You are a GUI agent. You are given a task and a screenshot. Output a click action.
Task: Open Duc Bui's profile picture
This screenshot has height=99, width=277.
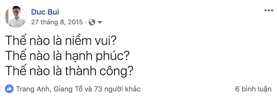point(16,17)
